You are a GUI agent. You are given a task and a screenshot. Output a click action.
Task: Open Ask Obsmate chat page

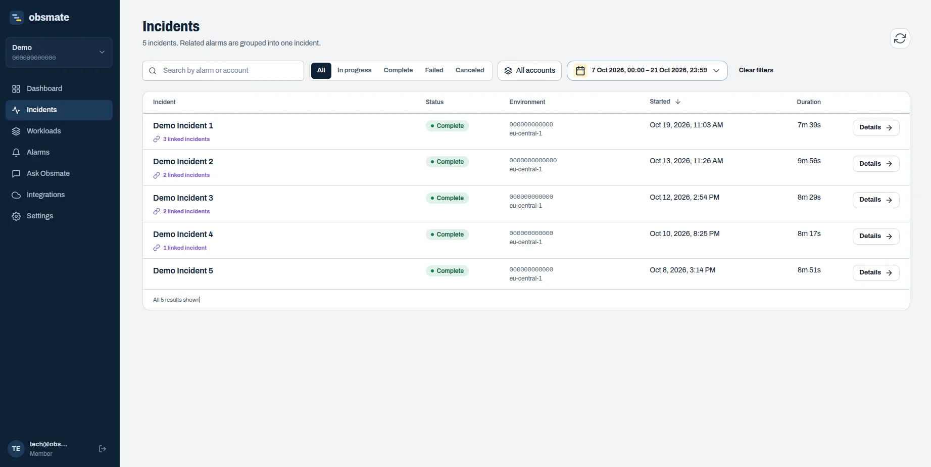59,173
